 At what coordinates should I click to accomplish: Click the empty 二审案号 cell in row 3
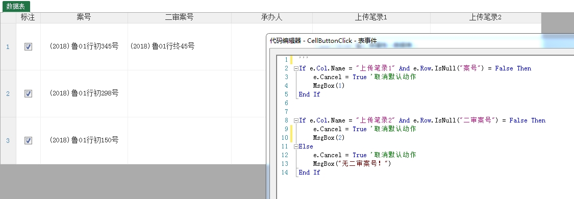click(x=180, y=140)
